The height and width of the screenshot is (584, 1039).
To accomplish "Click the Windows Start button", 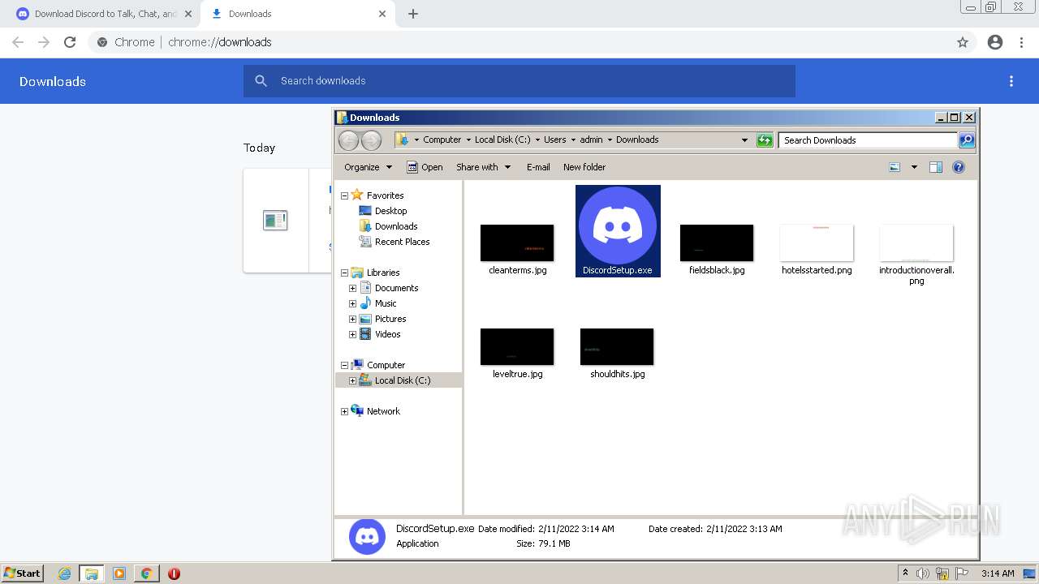I will pos(22,573).
